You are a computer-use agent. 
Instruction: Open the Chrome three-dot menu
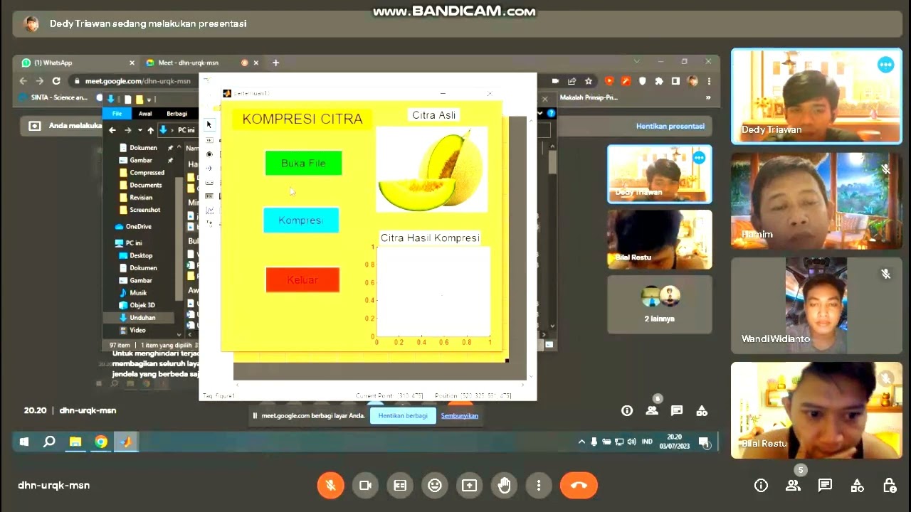(x=709, y=81)
